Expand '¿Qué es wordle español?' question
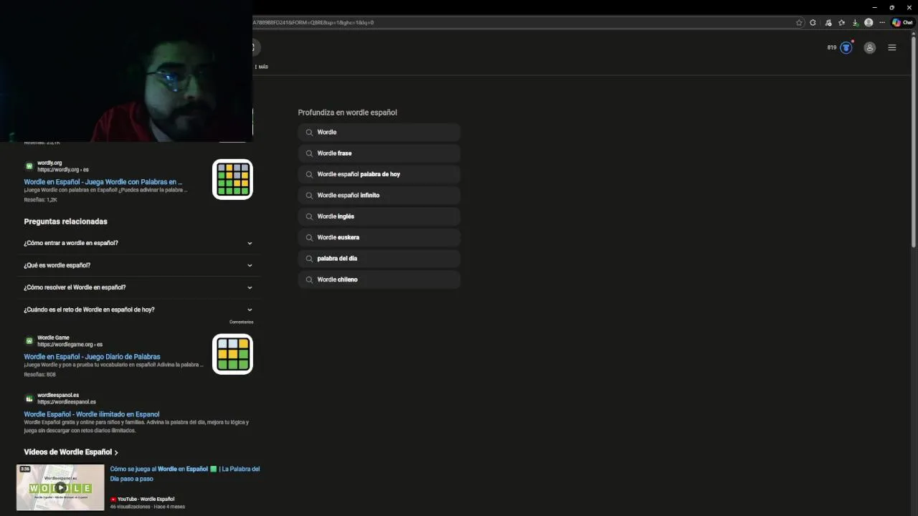 point(138,265)
